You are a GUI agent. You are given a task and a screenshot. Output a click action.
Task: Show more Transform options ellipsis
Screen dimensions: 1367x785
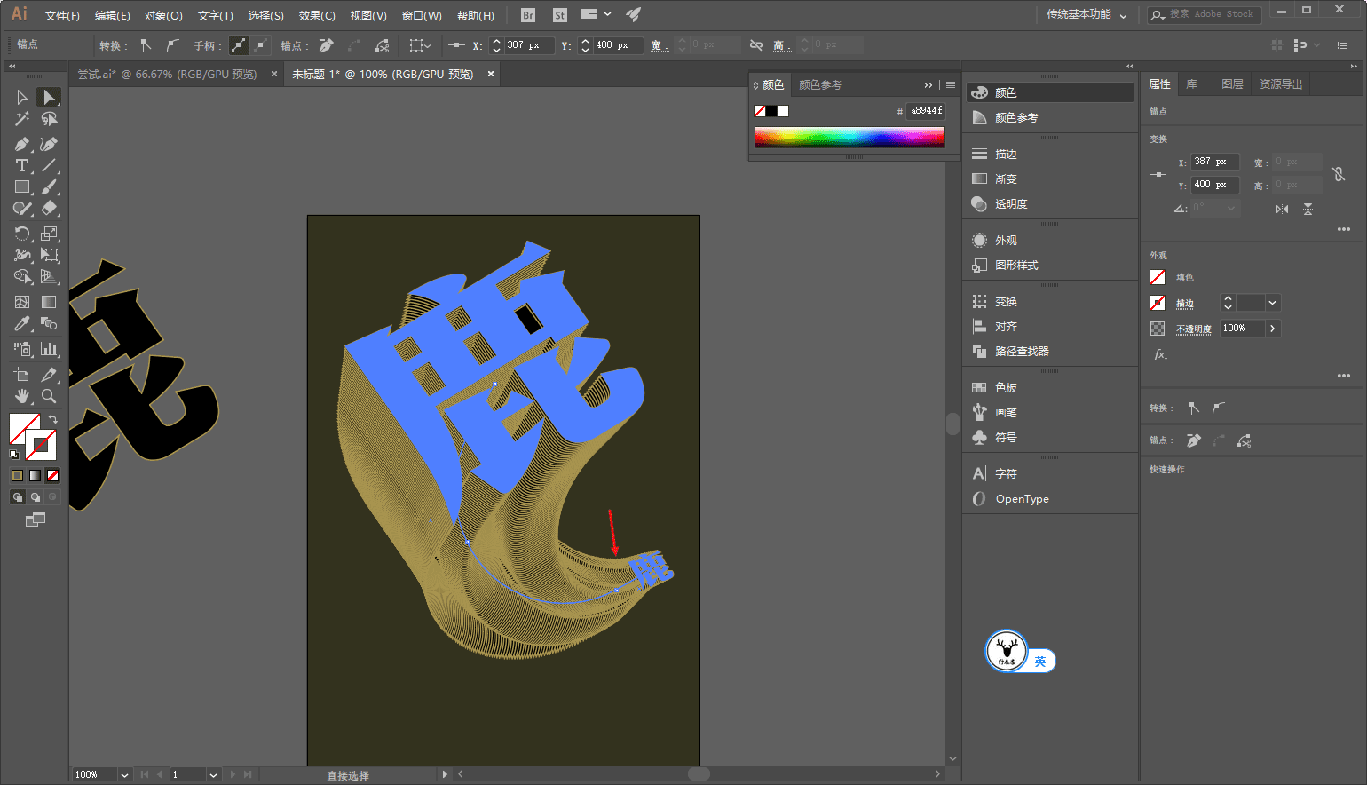point(1344,229)
